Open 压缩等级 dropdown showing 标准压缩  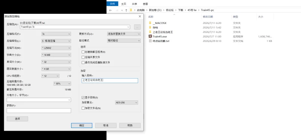[x=56, y=41]
